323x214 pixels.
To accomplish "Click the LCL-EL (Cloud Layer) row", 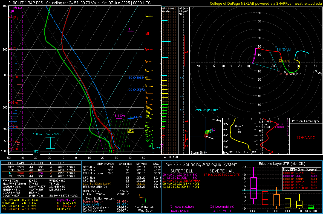I will [x=122, y=184].
